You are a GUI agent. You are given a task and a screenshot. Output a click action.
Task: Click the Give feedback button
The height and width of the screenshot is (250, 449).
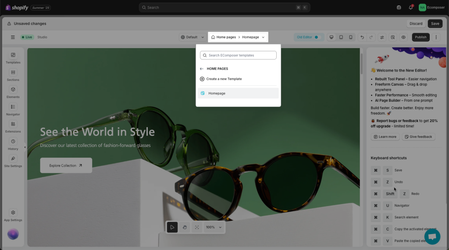(418, 137)
